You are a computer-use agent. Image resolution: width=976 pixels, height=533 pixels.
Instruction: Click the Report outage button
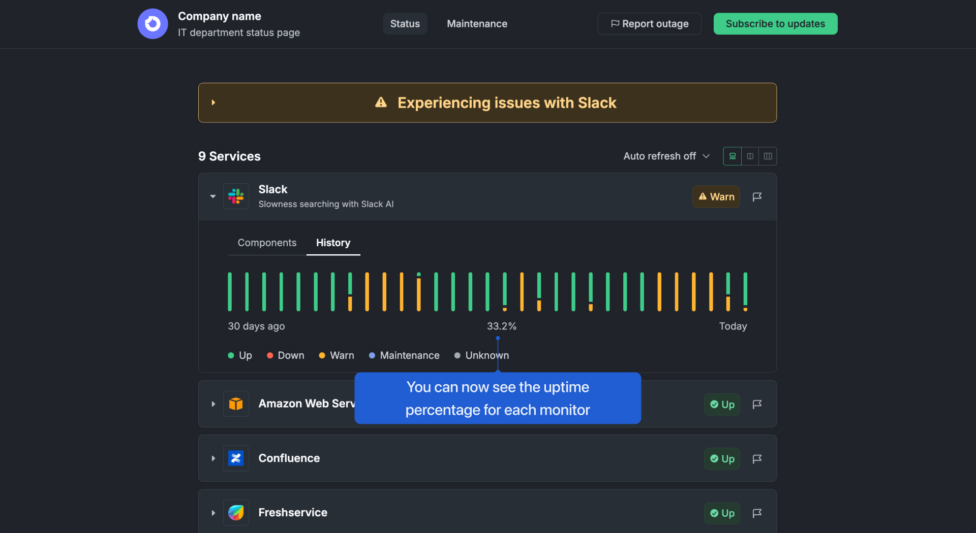click(x=649, y=24)
